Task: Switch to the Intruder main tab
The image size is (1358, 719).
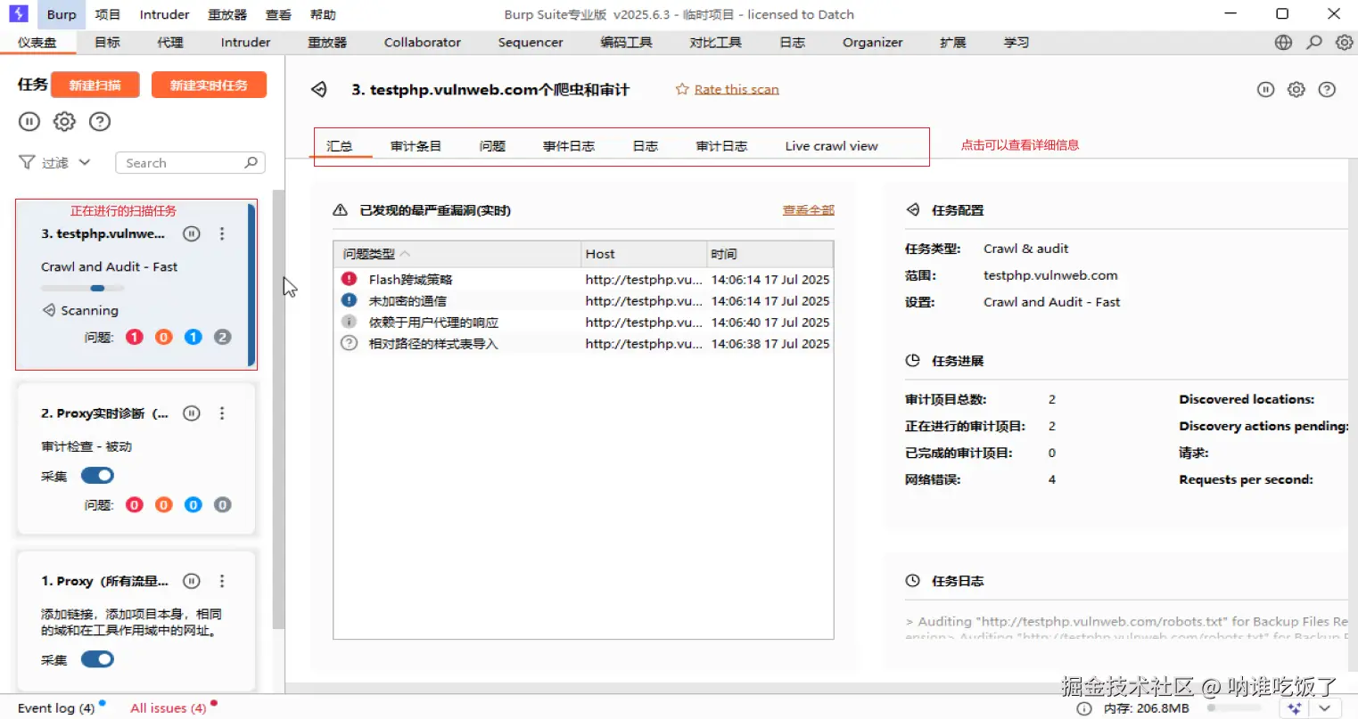Action: (x=245, y=42)
